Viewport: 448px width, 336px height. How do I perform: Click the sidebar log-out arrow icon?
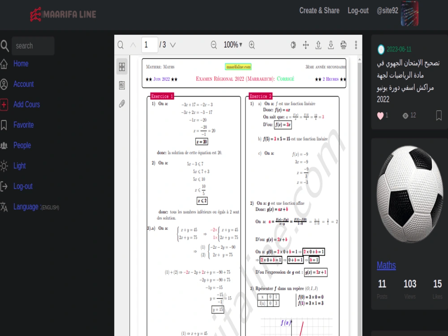point(4,186)
